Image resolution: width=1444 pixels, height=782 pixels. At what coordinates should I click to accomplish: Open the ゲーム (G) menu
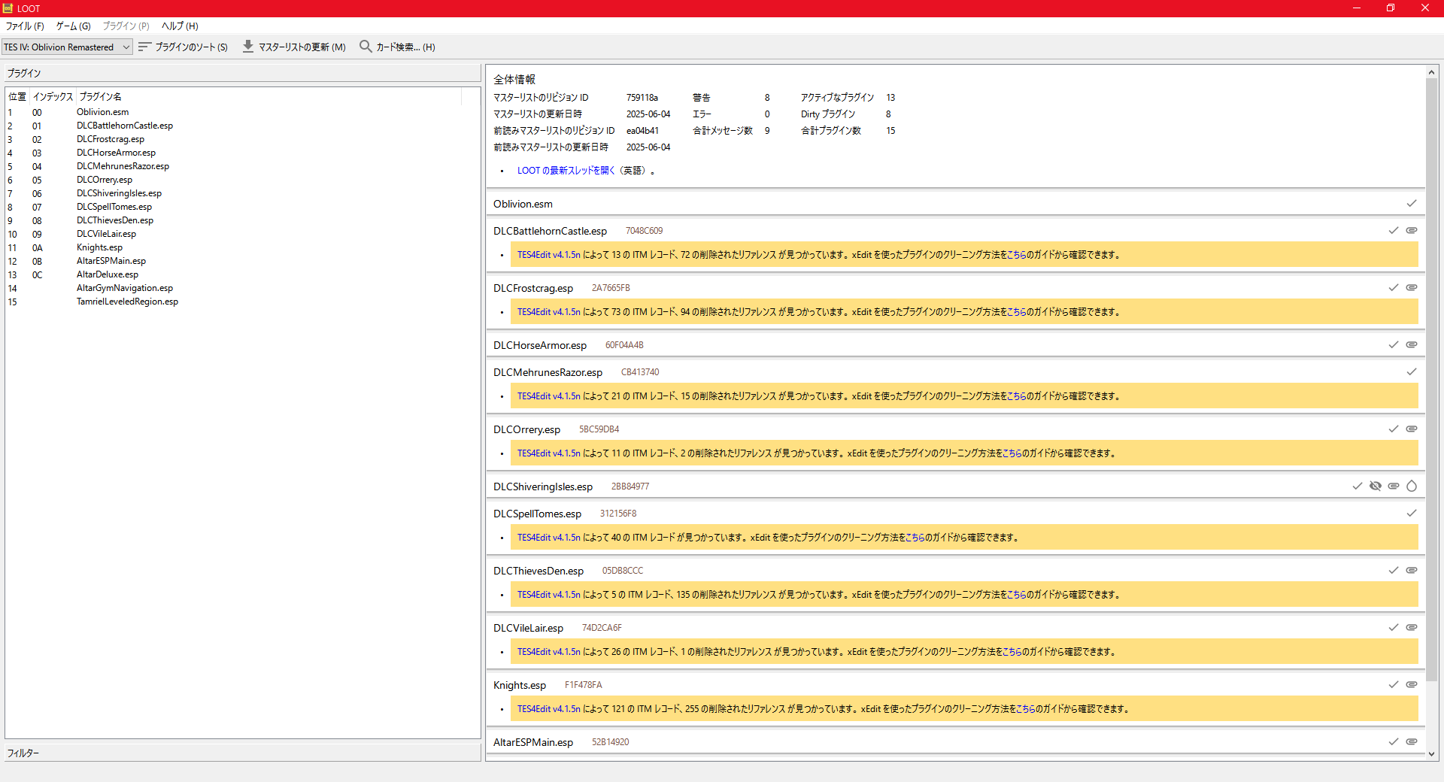pos(74,26)
